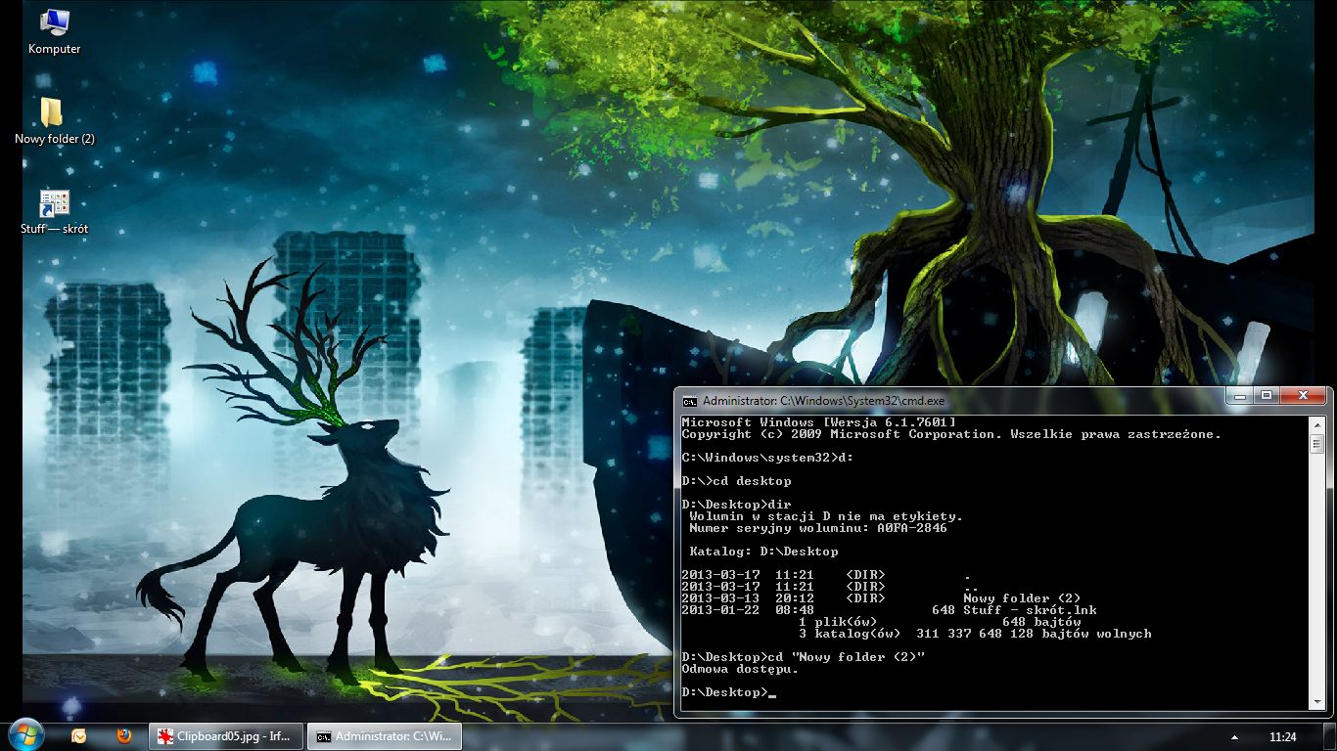
Task: Click the Copyright 2009 Microsoft Corporation line
Action: point(951,434)
